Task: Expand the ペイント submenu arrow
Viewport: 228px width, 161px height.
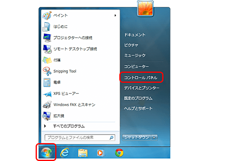Action: [115, 15]
